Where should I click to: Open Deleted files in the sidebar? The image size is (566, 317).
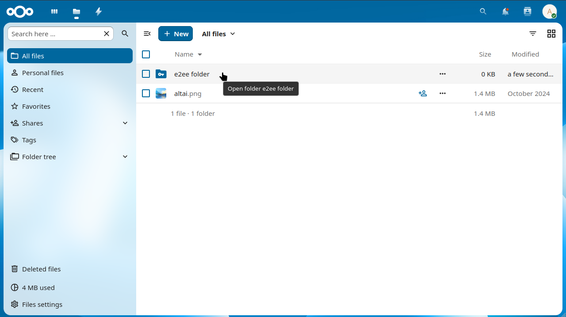click(41, 269)
